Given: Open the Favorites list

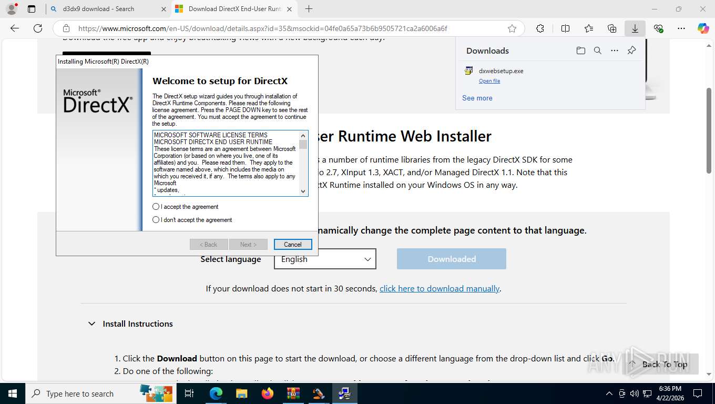Looking at the screenshot, I should [x=589, y=28].
